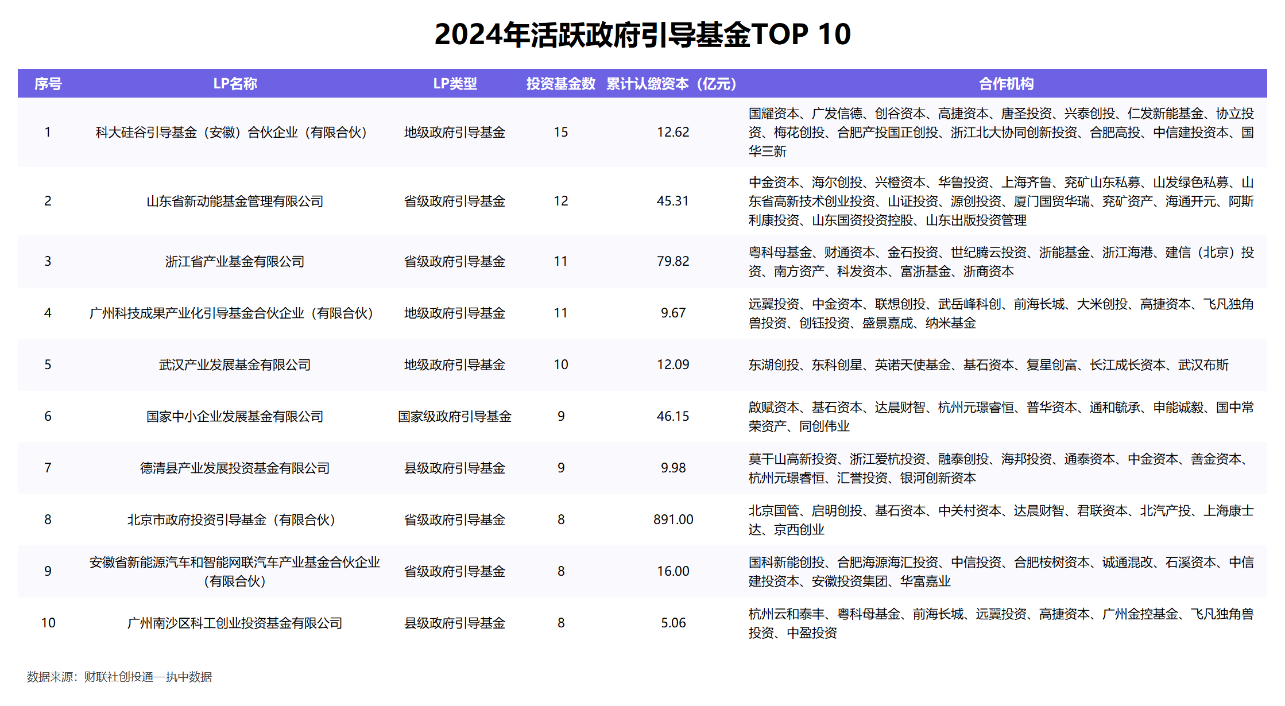Click capital value 79.82
Screen dimensions: 1285x706
click(673, 262)
